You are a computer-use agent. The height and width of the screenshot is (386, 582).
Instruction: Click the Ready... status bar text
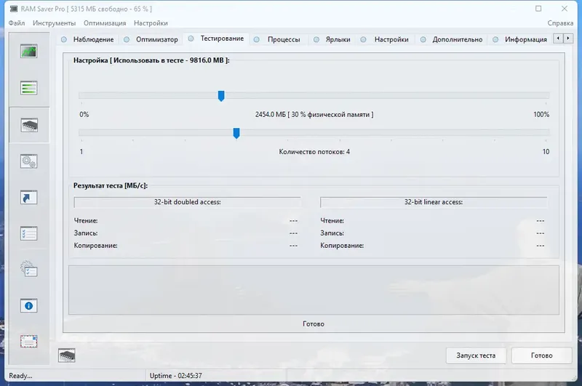point(20,376)
